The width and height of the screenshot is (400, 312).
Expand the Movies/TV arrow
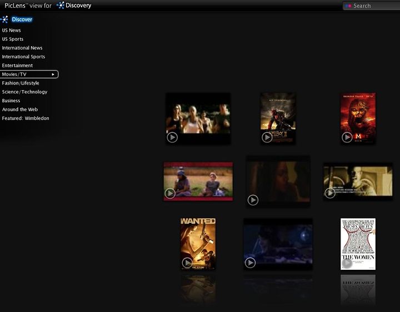point(53,75)
